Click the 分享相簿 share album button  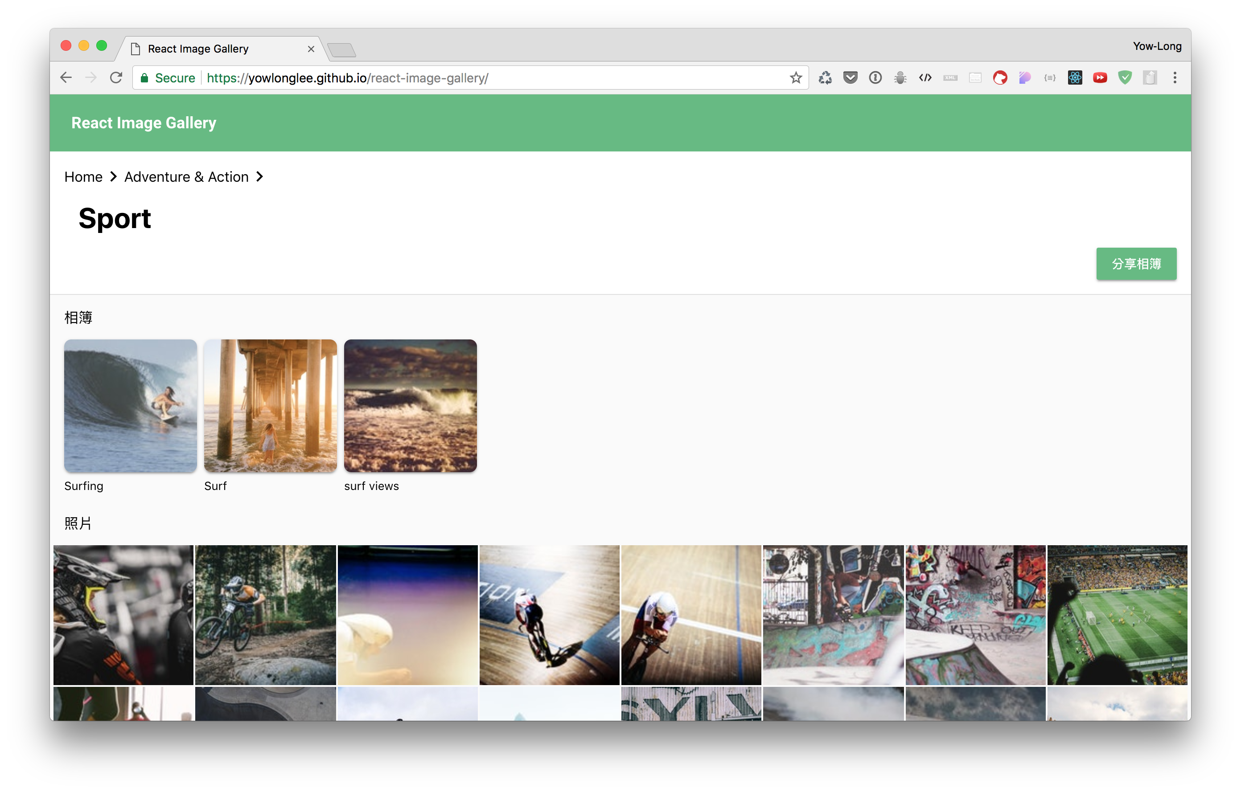point(1136,264)
